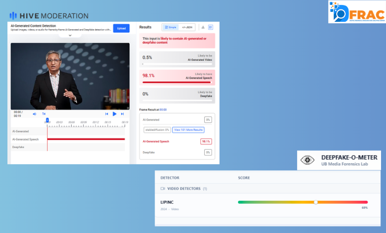Viewport: 386px width, 233px height.
Task: Click the AI-Generated timeline row label
Action: pos(21,131)
